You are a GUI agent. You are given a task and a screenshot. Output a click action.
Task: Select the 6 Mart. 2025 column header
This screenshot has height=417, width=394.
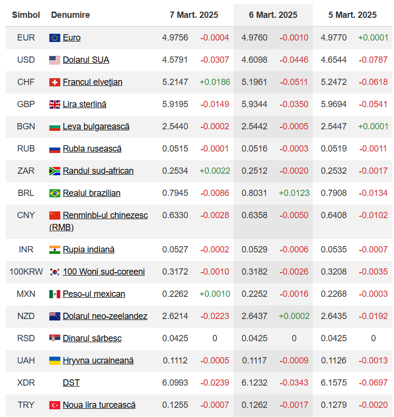pyautogui.click(x=273, y=15)
